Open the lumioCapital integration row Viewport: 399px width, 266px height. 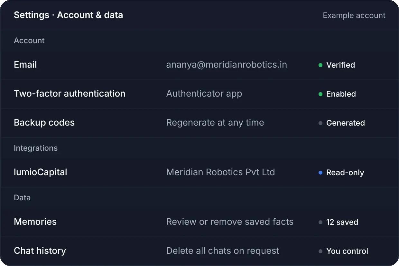199,172
